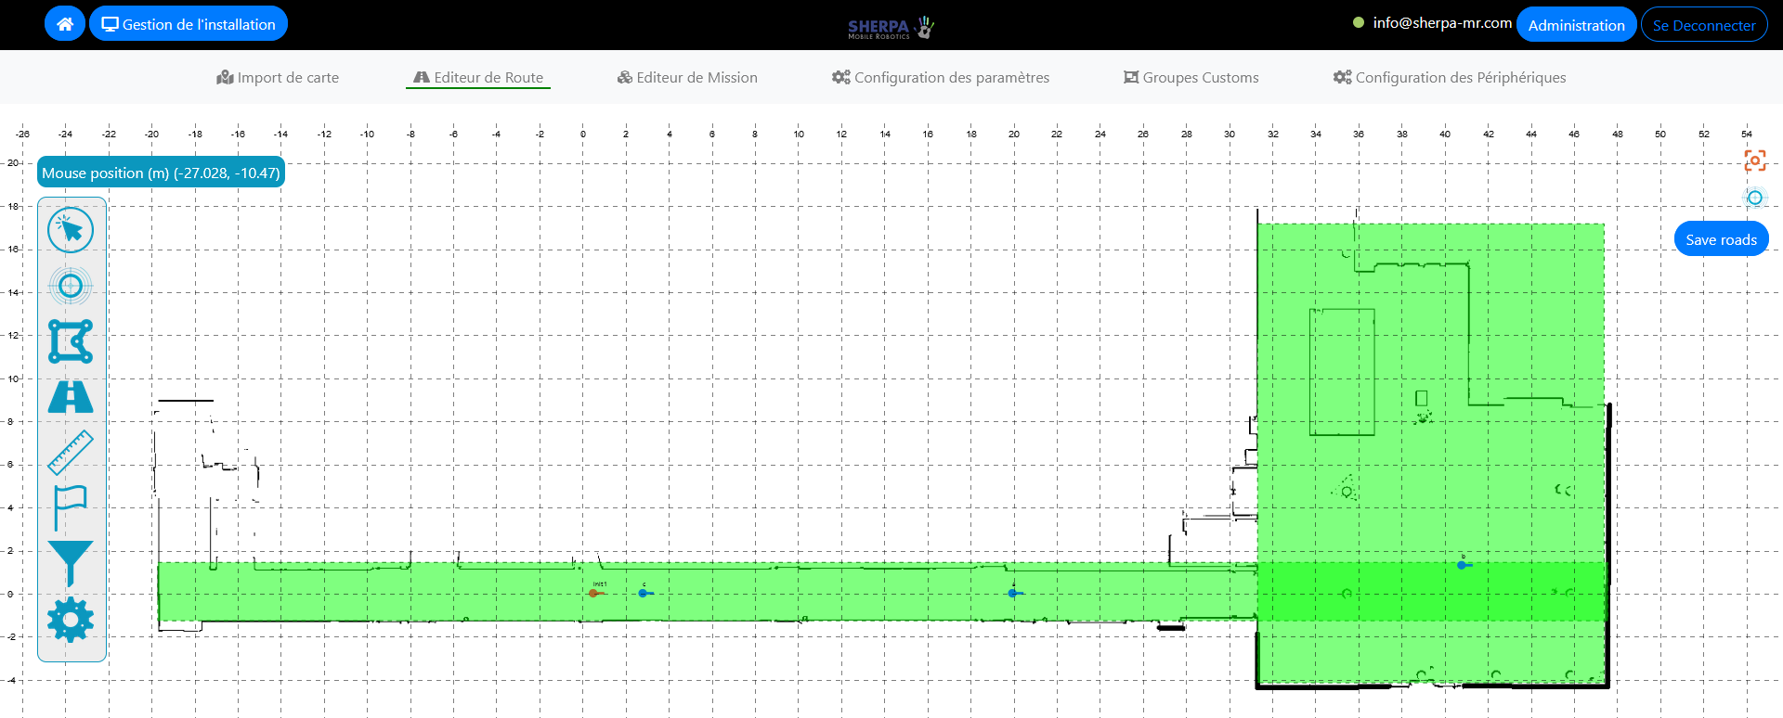Select the polygon zone drawing tool
This screenshot has width=1783, height=718.
(71, 341)
